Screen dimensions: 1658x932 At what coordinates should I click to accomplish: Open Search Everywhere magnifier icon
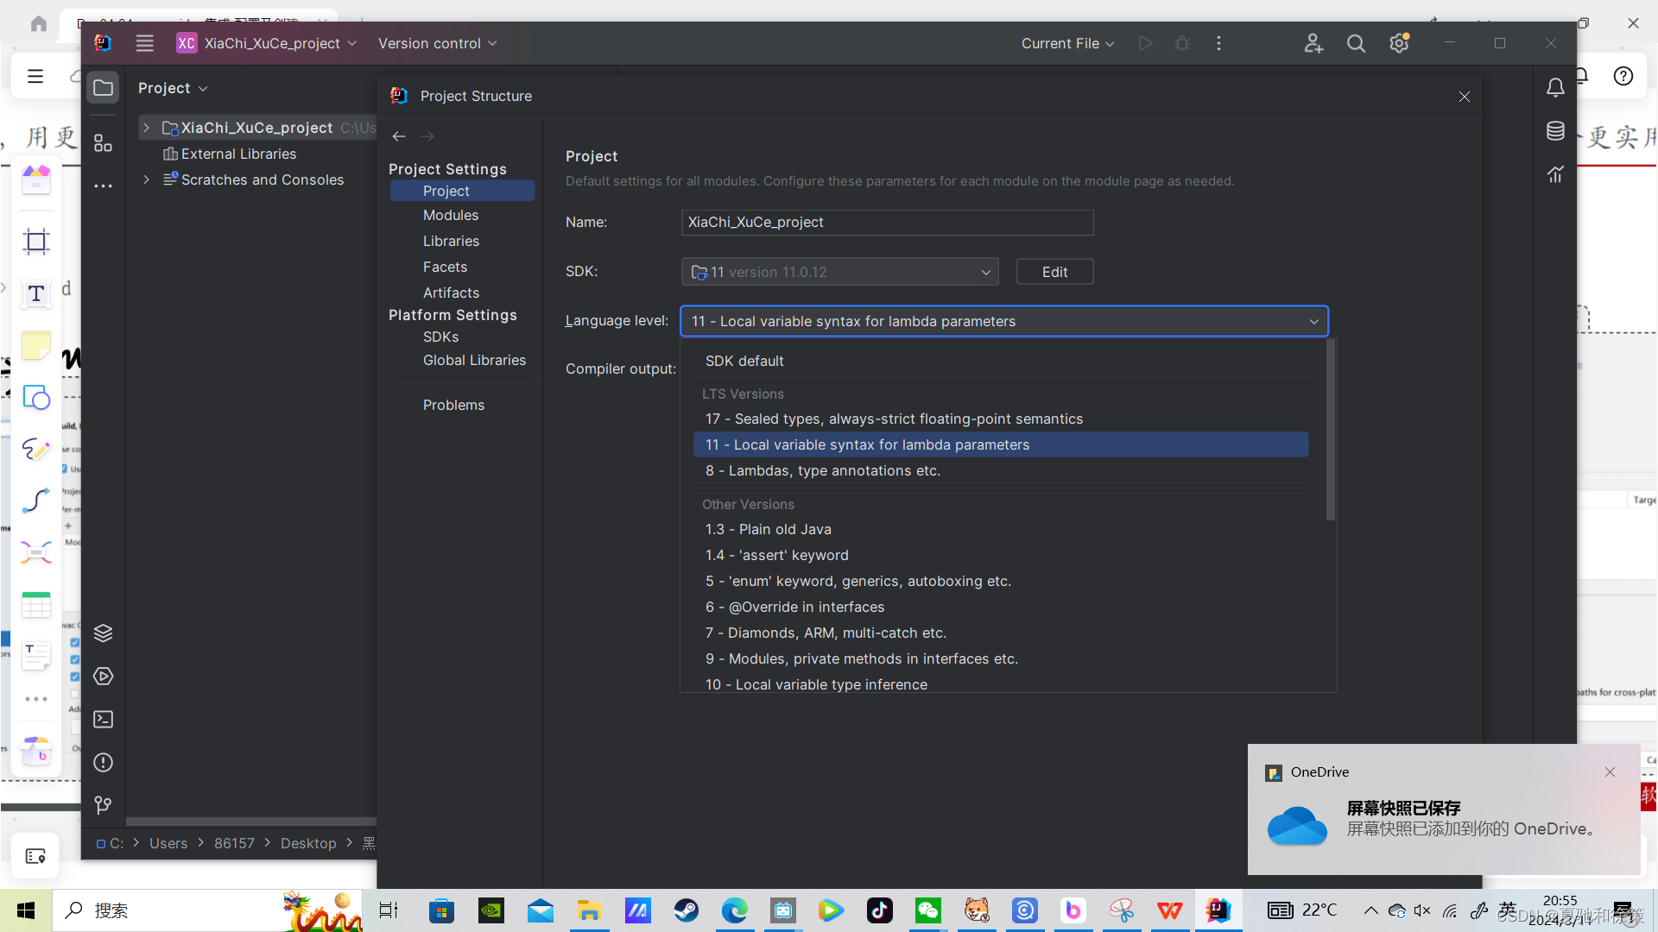pos(1356,43)
